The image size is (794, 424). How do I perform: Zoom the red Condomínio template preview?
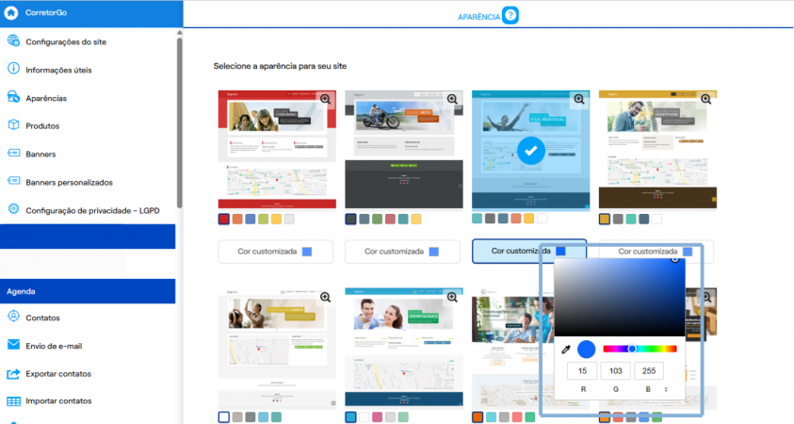pos(325,99)
